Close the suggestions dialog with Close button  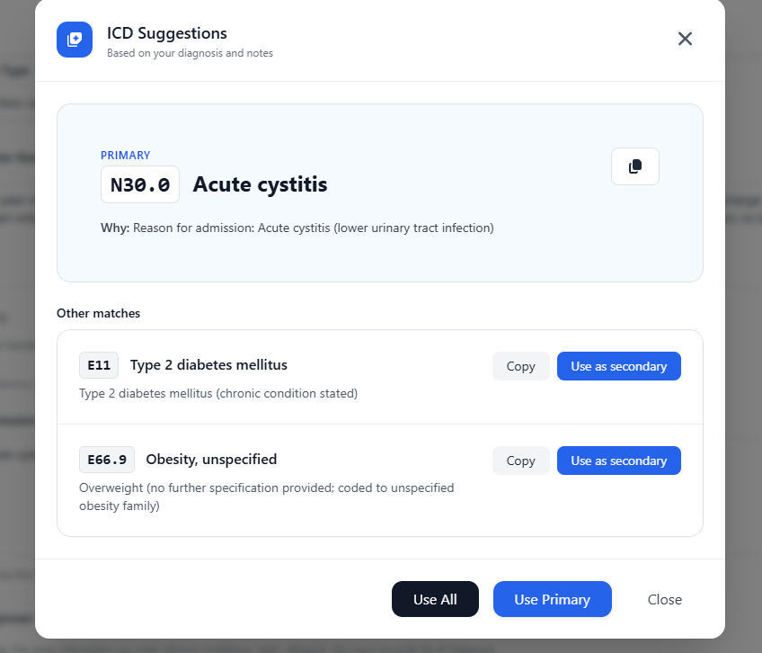(664, 599)
